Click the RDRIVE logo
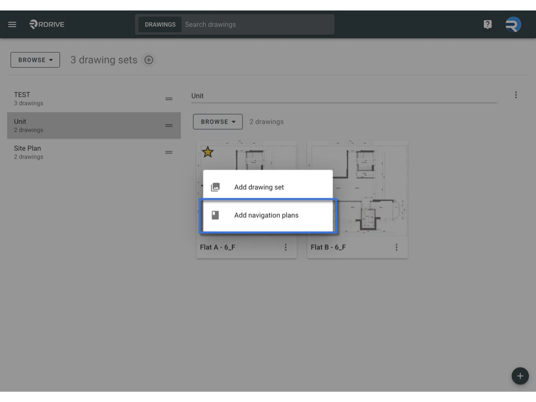This screenshot has height=402, width=536. click(x=46, y=24)
